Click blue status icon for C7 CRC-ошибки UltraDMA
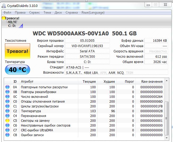 (7, 130)
